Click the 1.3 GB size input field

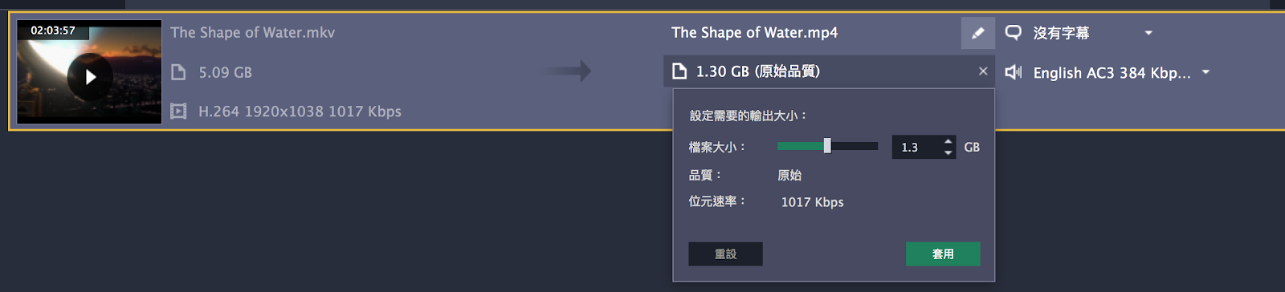pyautogui.click(x=916, y=148)
